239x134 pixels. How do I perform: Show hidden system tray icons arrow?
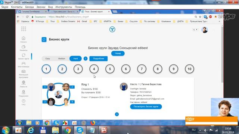200,130
